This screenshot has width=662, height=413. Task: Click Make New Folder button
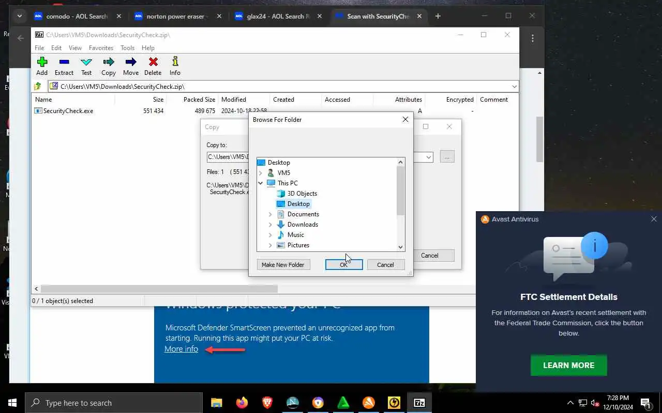283,265
